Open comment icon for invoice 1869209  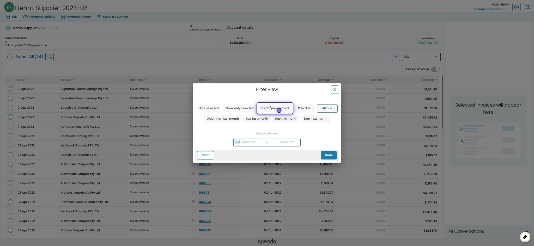coord(193,221)
